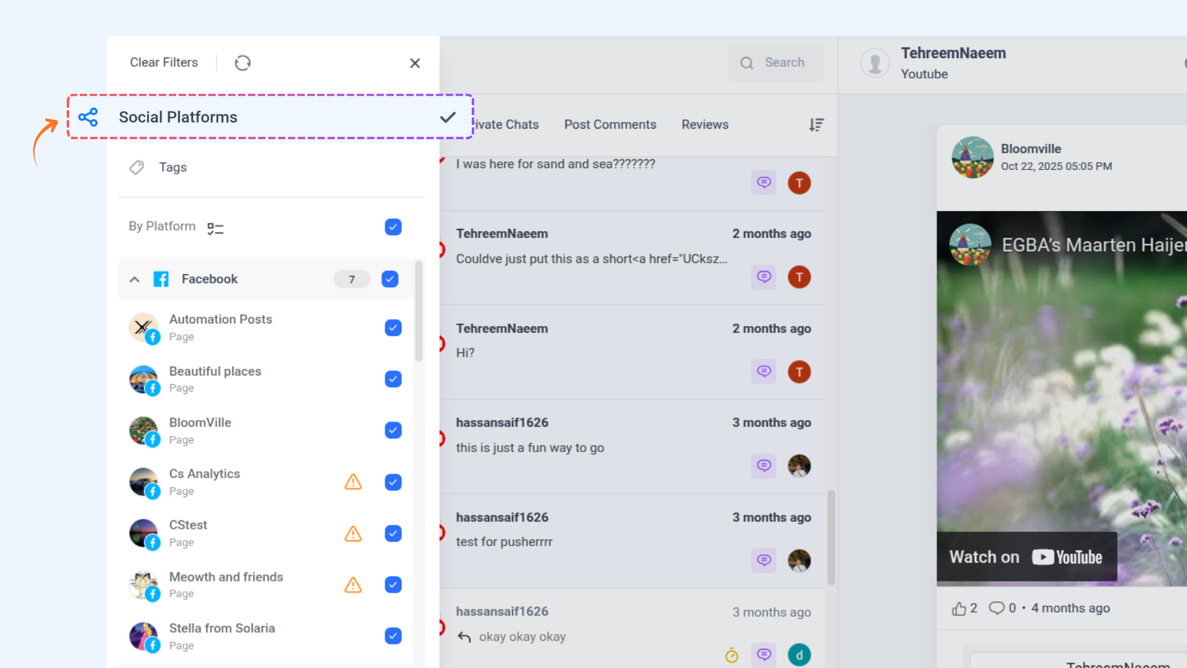Click warning icon for Cs Analytics
1187x668 pixels.
coord(353,482)
